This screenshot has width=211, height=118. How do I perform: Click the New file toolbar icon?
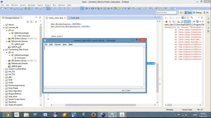(3, 9)
